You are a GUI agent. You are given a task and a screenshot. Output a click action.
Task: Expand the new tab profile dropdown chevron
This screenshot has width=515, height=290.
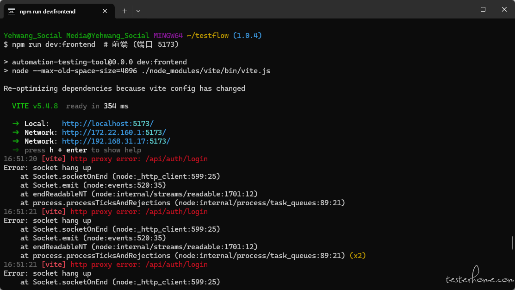point(138,11)
